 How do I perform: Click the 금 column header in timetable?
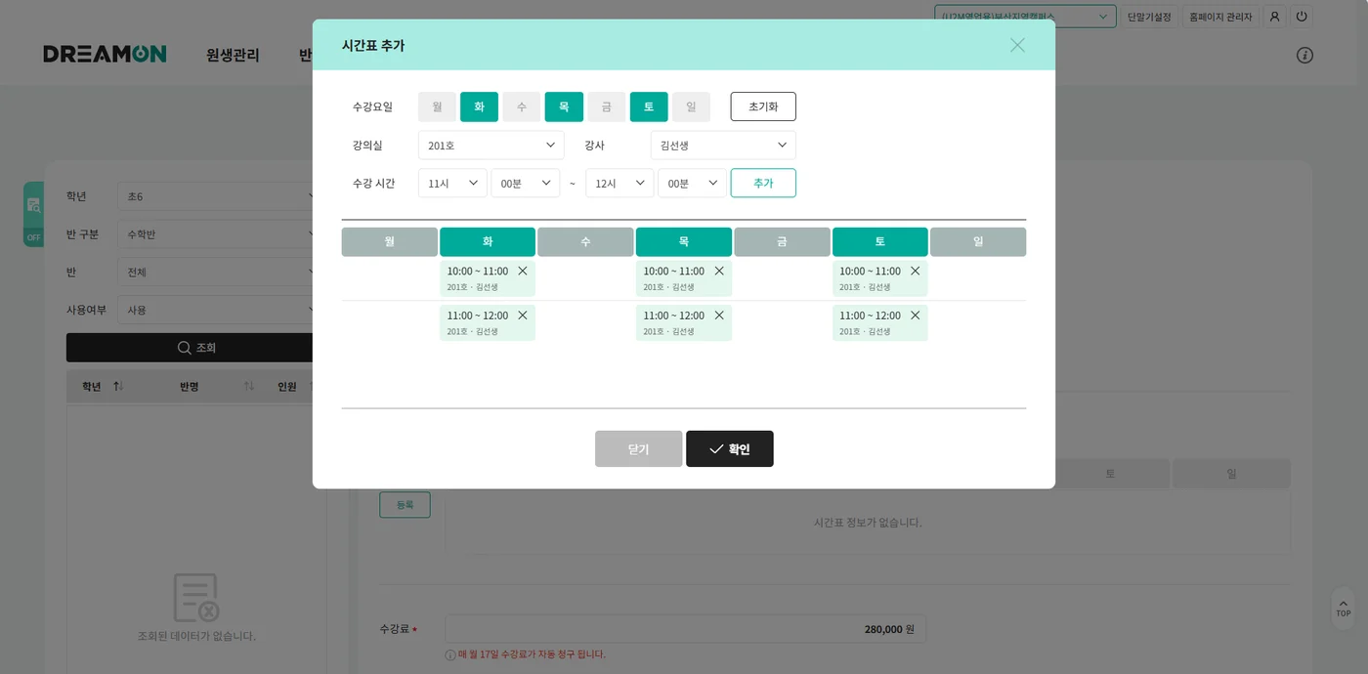click(782, 242)
